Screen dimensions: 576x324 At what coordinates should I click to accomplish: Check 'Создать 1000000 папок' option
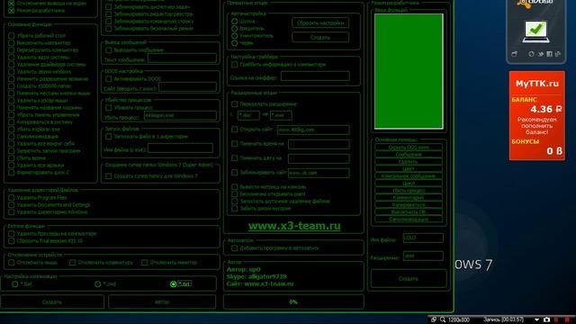coord(12,86)
